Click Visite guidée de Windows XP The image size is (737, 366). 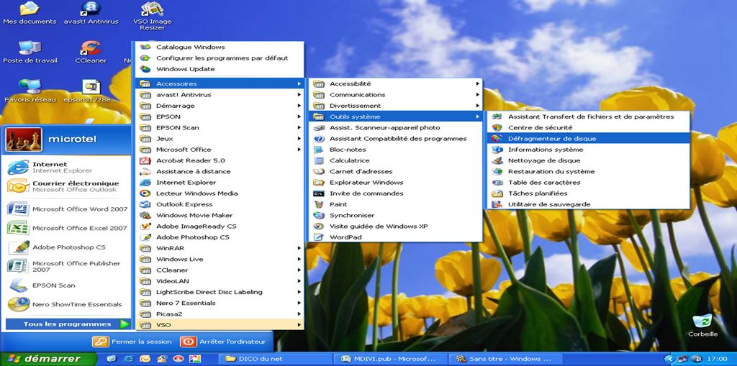click(395, 226)
